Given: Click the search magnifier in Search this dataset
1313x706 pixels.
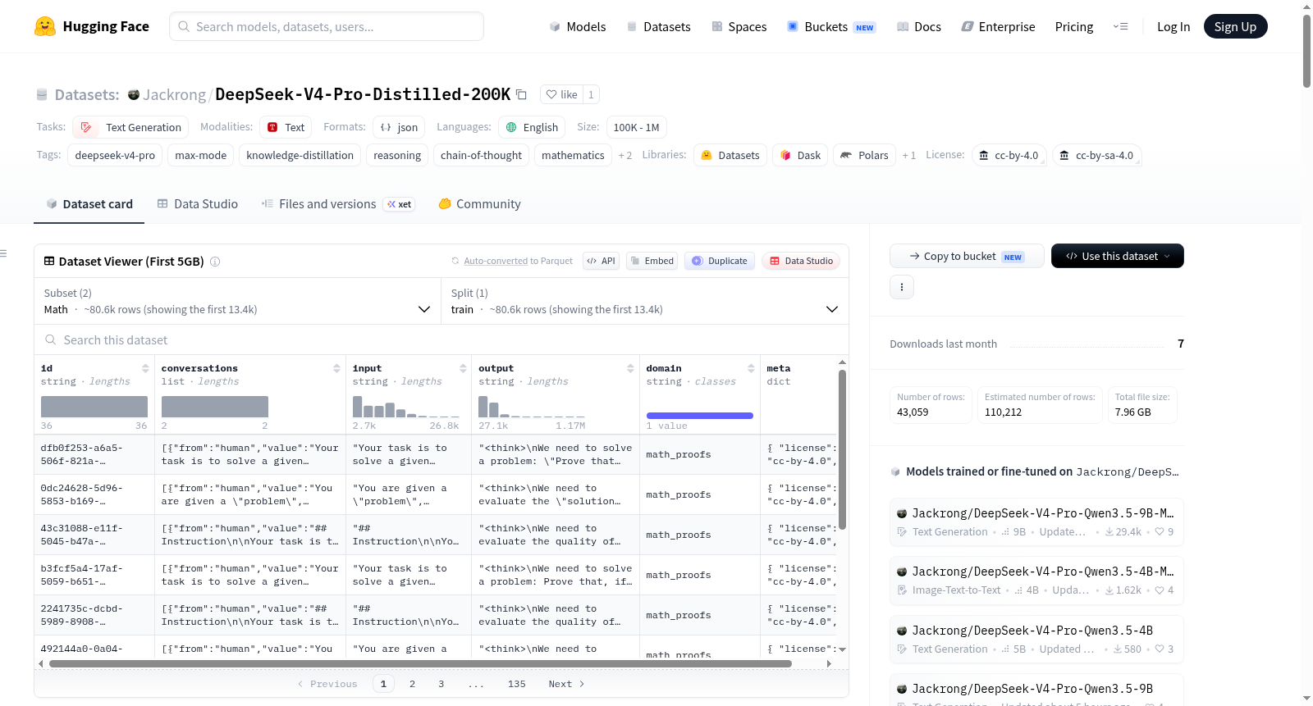Looking at the screenshot, I should (x=51, y=339).
